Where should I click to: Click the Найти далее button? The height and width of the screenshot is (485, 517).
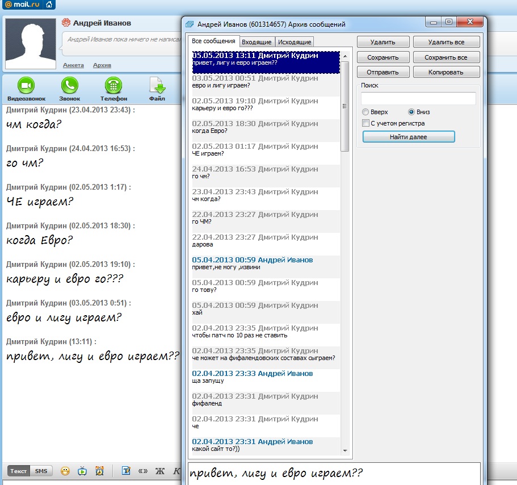pos(409,137)
